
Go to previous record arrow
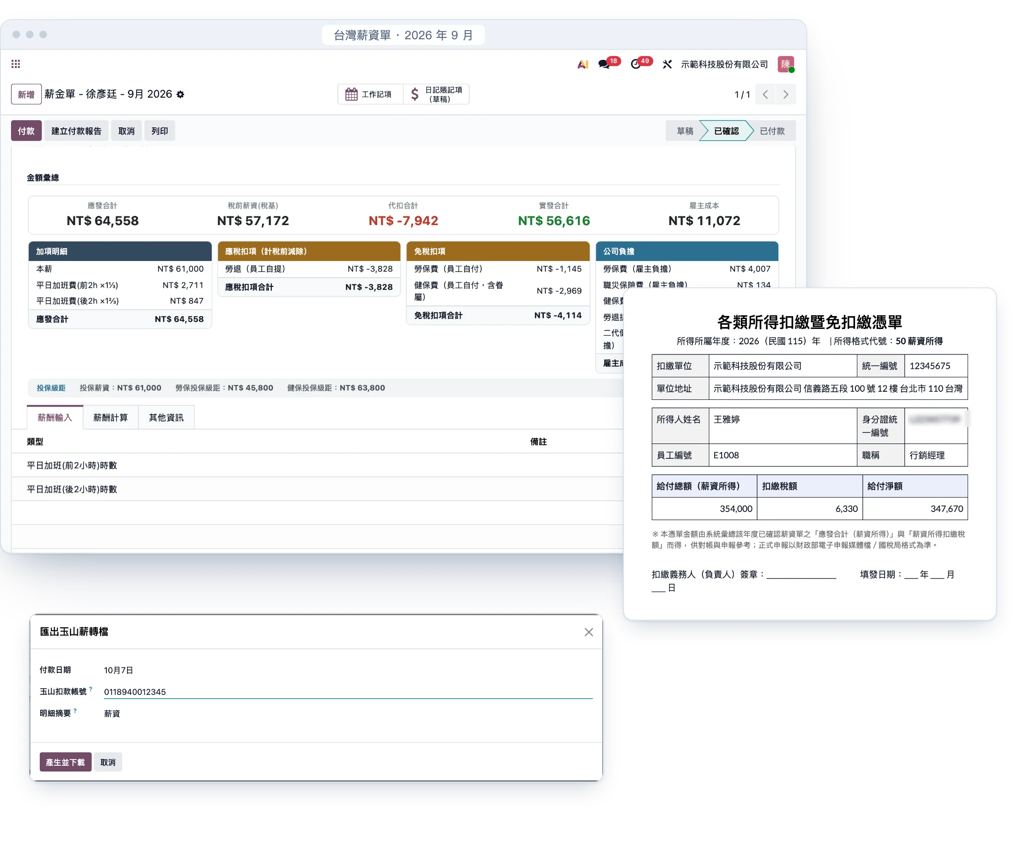[x=765, y=94]
